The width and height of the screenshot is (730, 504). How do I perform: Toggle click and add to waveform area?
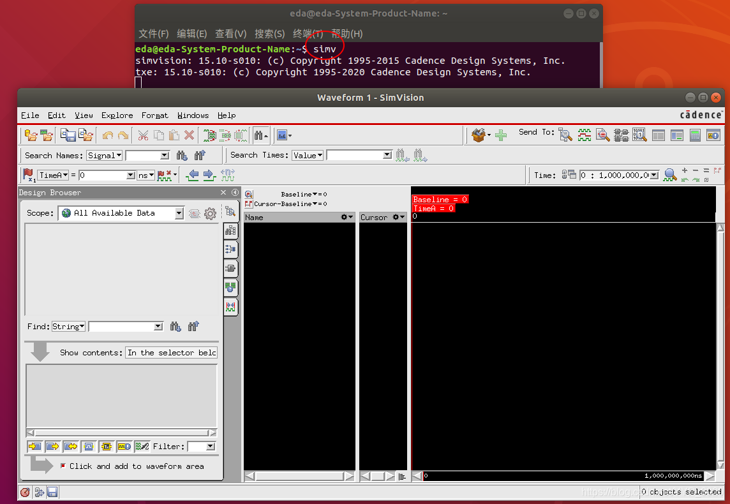point(63,466)
